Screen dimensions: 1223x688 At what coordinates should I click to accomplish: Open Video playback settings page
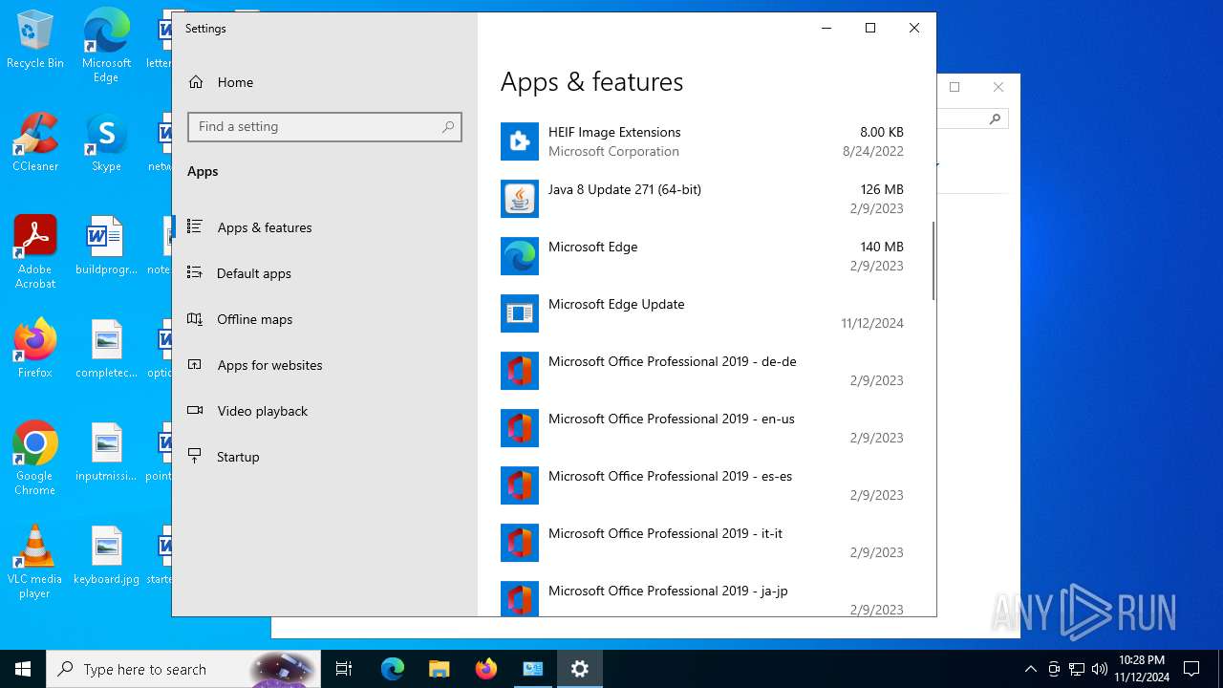coord(325,411)
